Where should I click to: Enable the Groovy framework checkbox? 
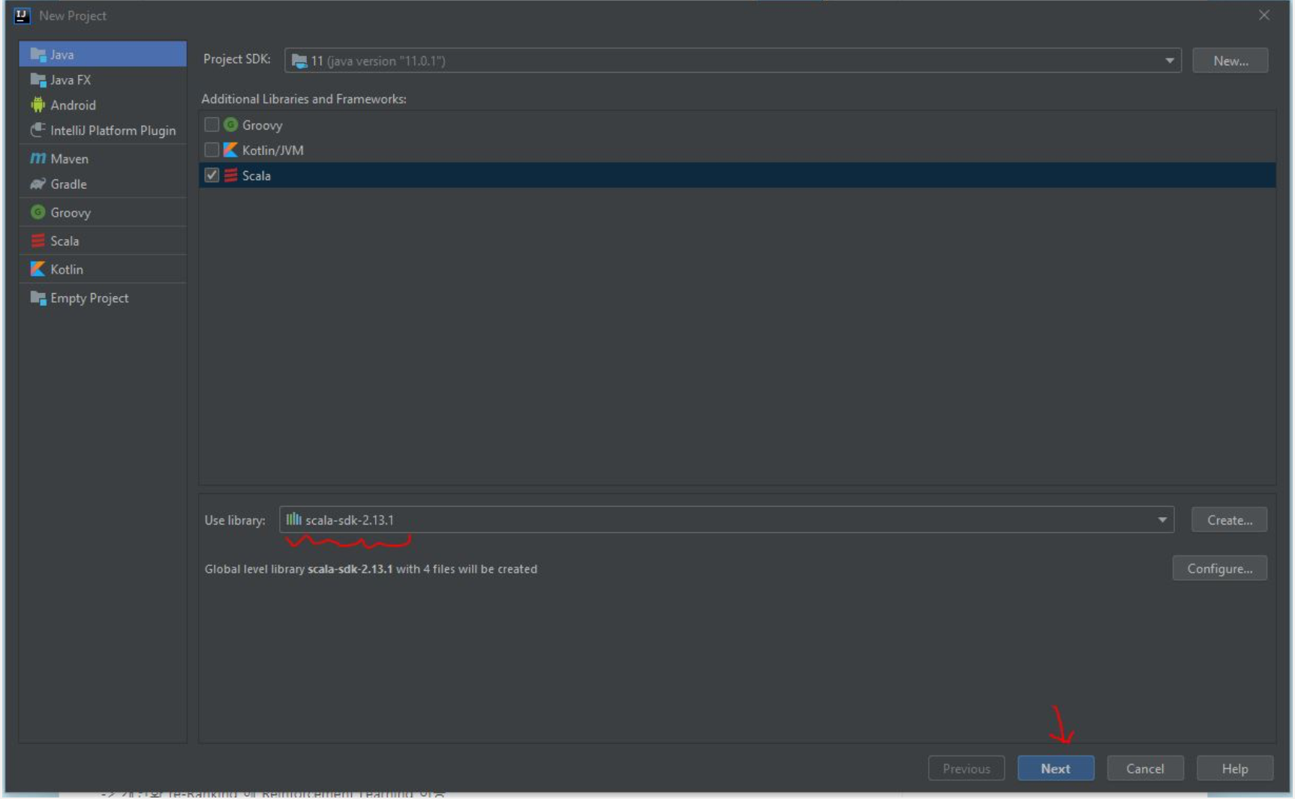(x=212, y=124)
